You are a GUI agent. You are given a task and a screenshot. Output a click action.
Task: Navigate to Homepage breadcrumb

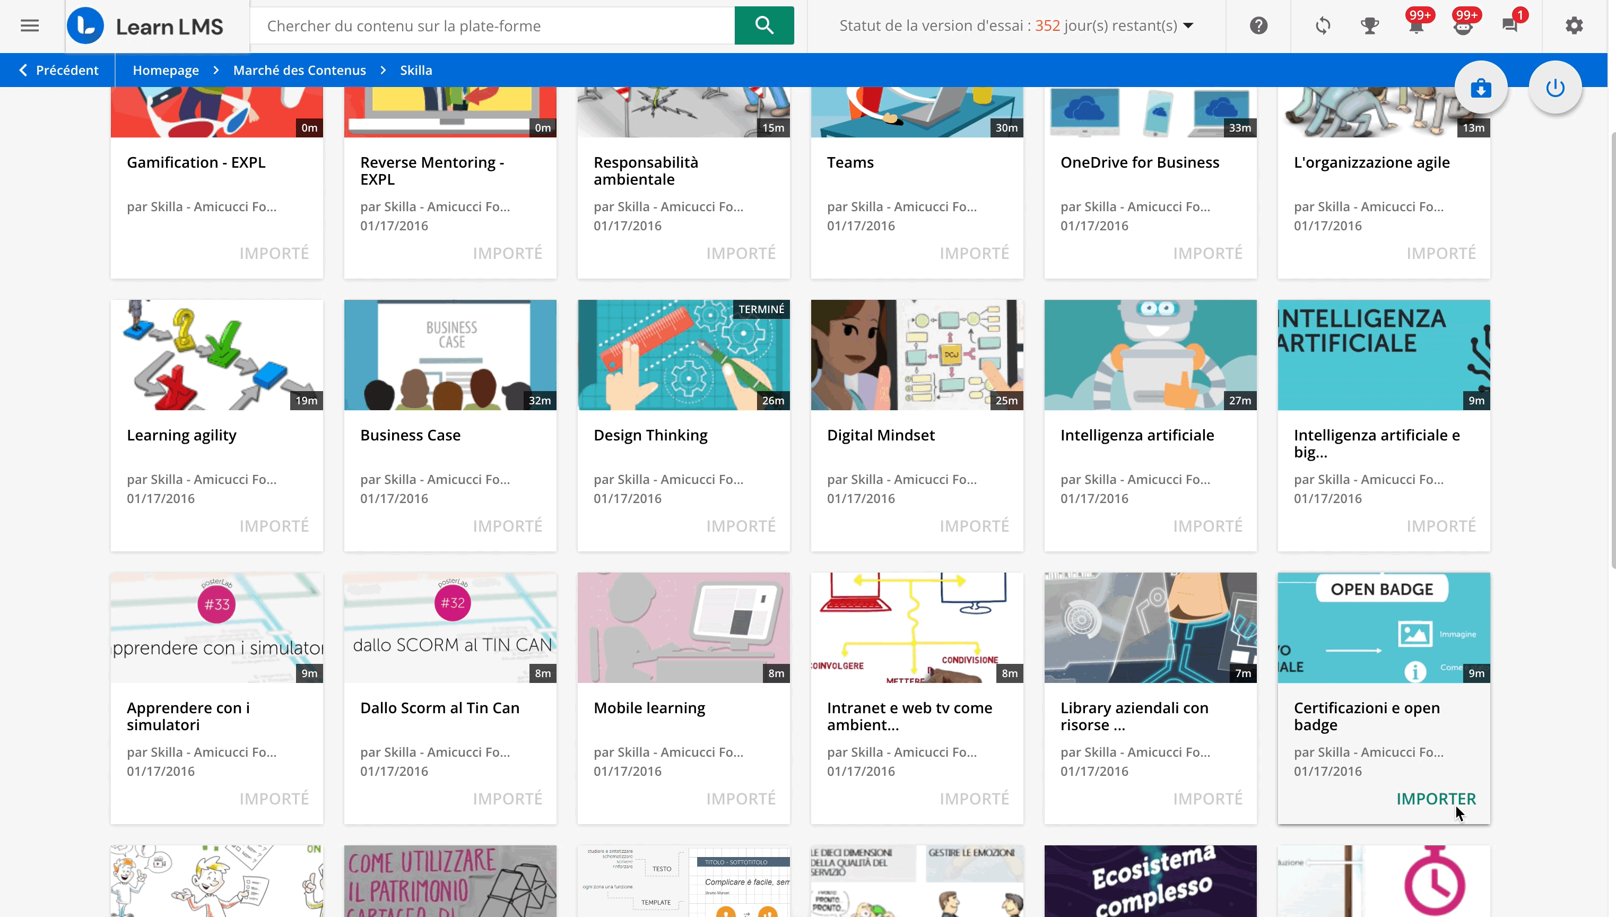click(x=166, y=70)
